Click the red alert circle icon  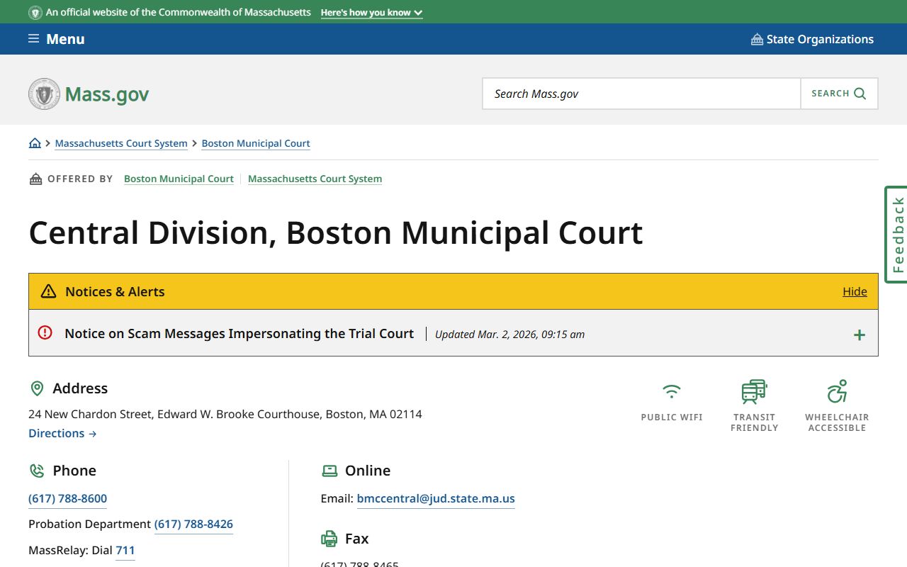(x=45, y=332)
